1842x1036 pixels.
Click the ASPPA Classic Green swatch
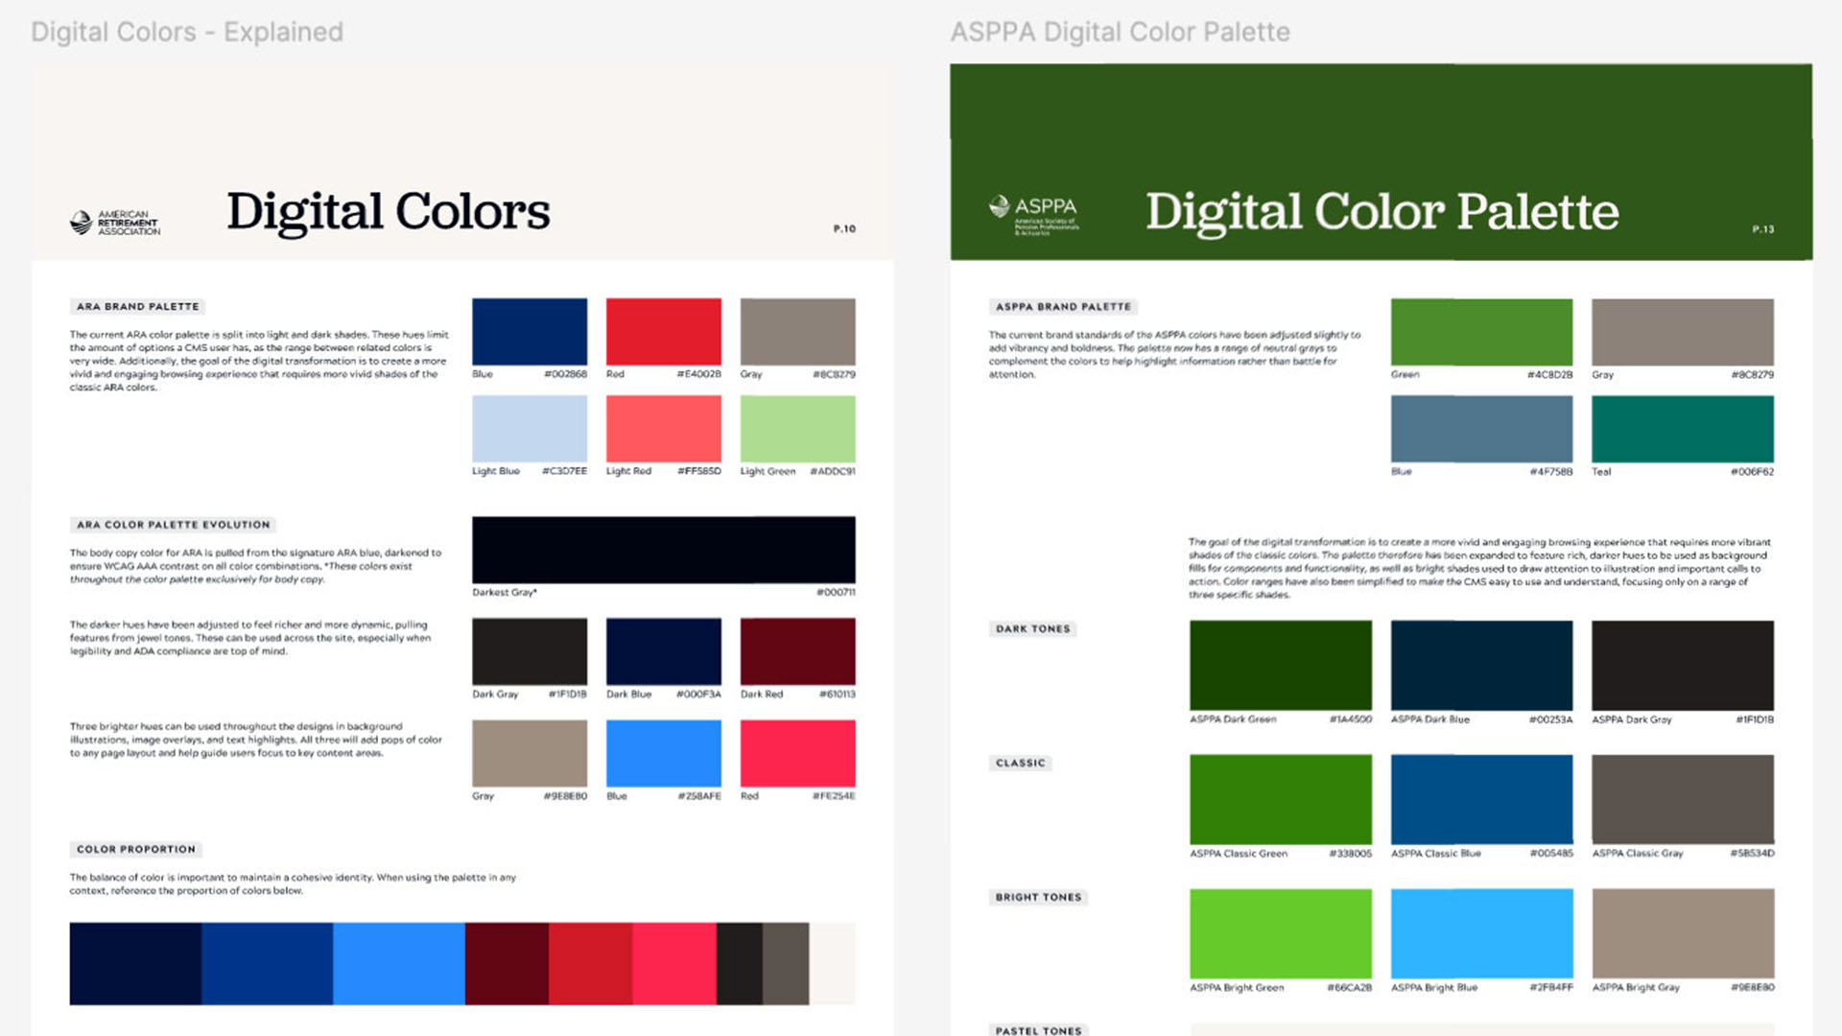(x=1281, y=799)
